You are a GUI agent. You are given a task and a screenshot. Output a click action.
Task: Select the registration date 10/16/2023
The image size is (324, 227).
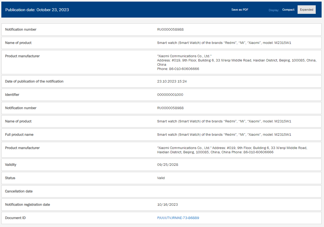click(167, 204)
